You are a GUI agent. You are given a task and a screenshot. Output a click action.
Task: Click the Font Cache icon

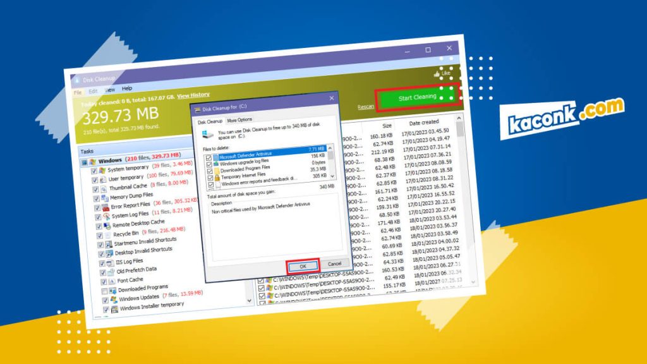[112, 281]
